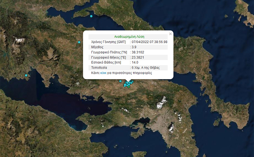Click the origin time 07/04/2022 07:38:56.98
This screenshot has width=254, height=157.
[x=150, y=42]
